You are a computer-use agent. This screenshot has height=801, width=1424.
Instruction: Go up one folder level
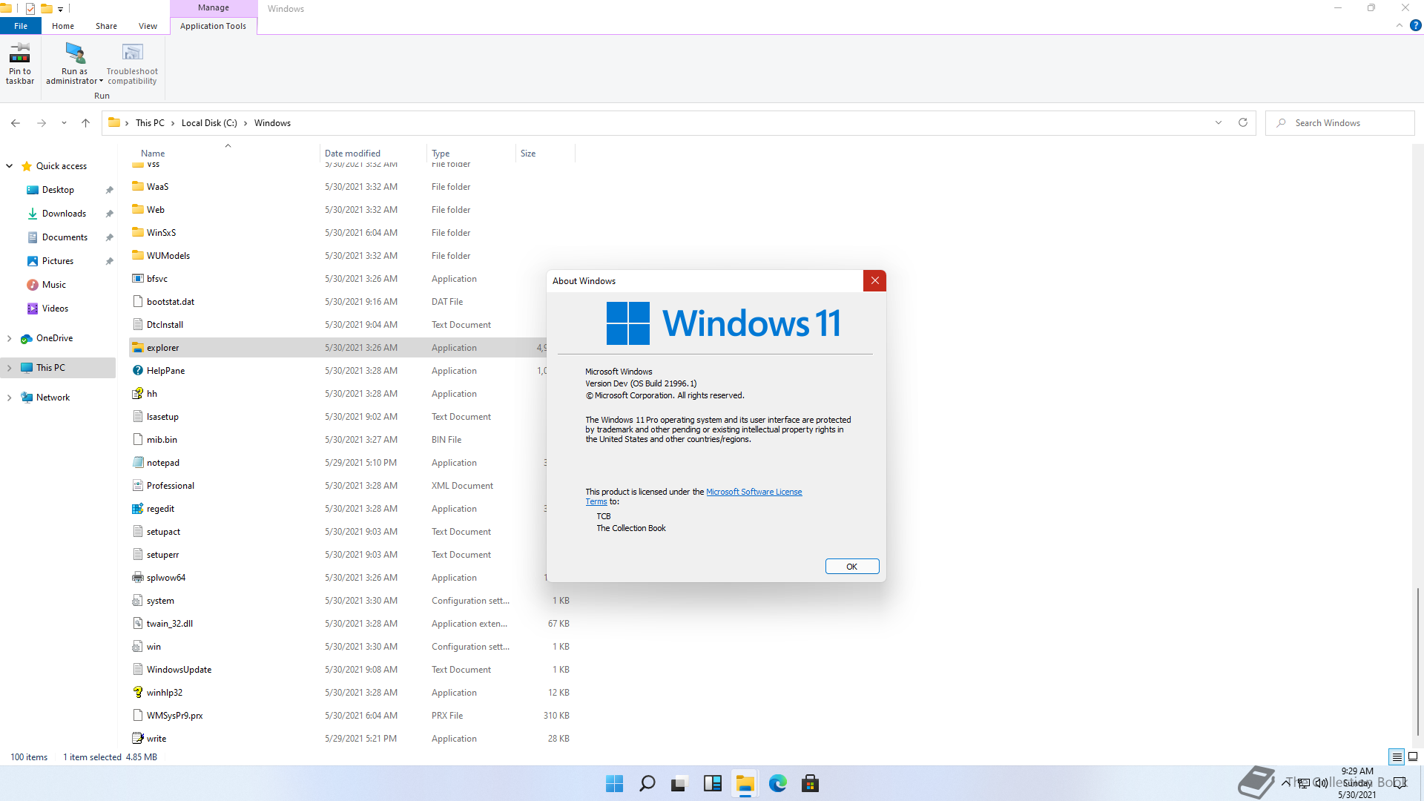pyautogui.click(x=85, y=123)
